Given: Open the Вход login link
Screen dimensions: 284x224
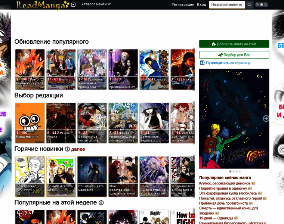Looking at the screenshot, I should tap(201, 4).
